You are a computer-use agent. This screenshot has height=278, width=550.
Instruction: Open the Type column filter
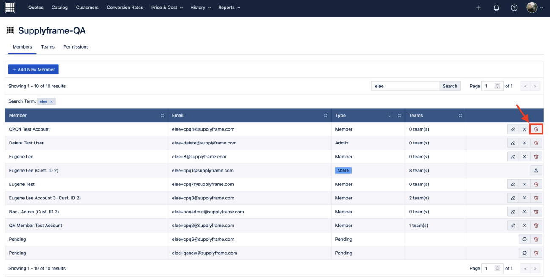390,115
